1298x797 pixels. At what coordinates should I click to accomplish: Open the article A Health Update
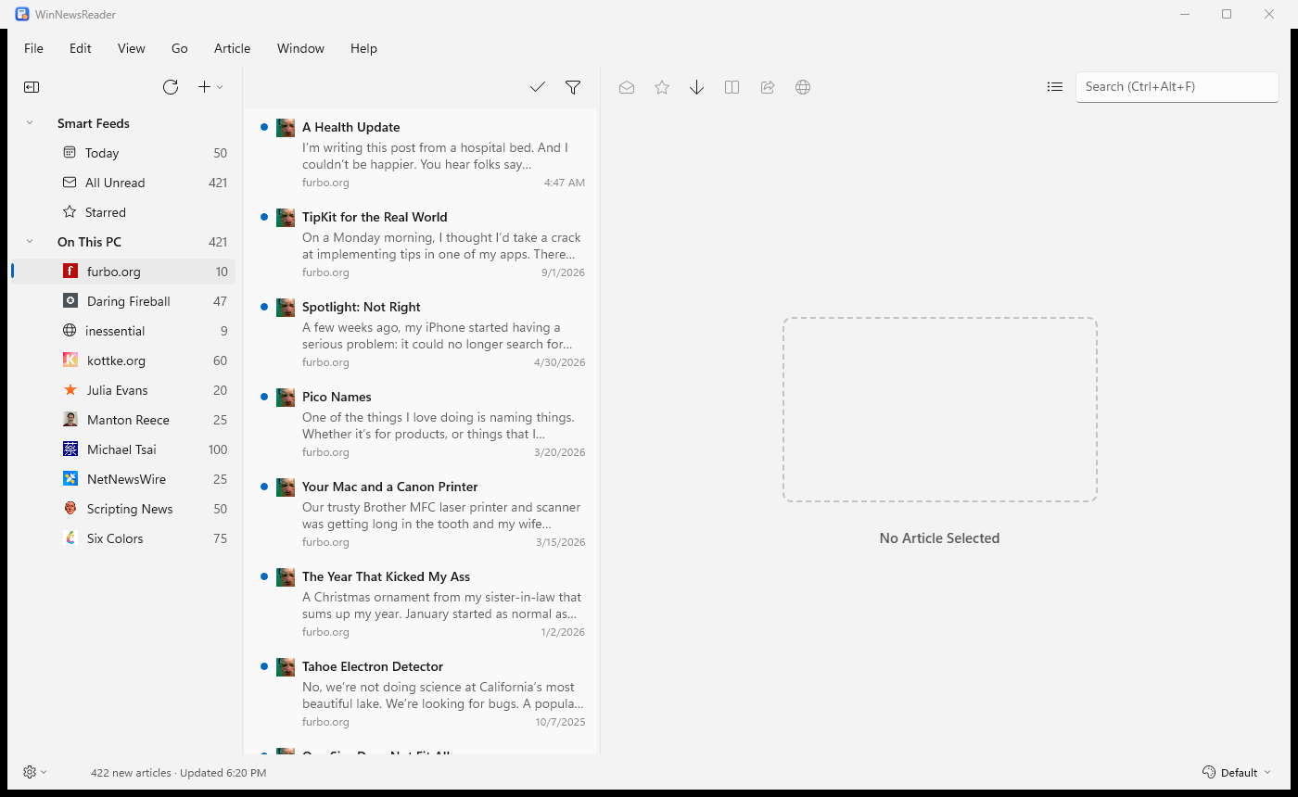422,154
